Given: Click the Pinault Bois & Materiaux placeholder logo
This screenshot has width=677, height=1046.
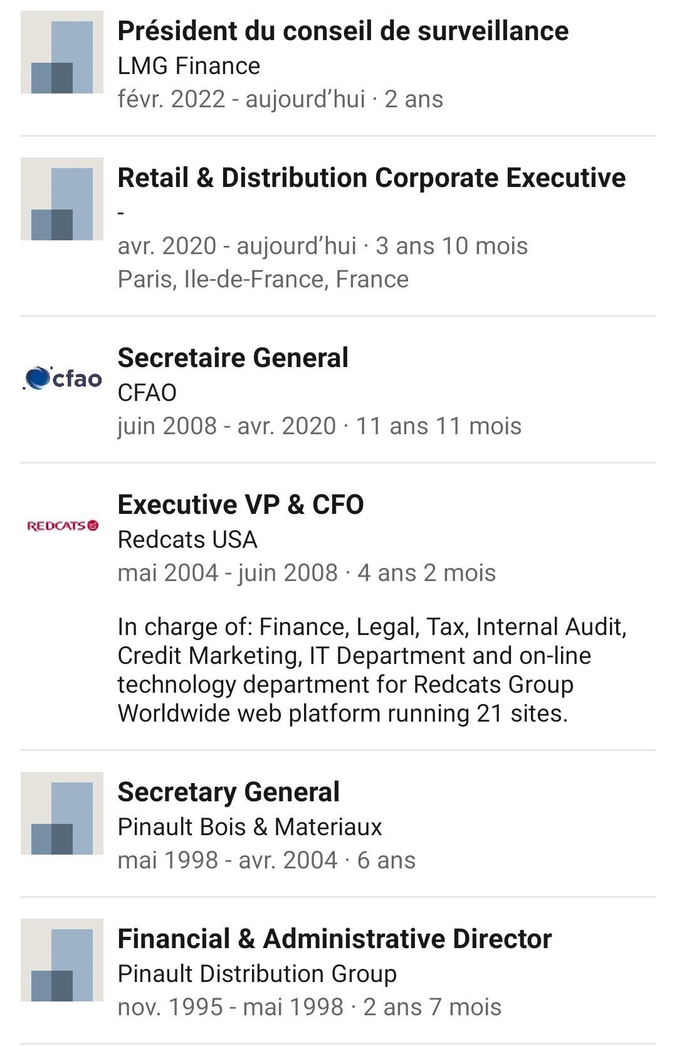Looking at the screenshot, I should [61, 813].
